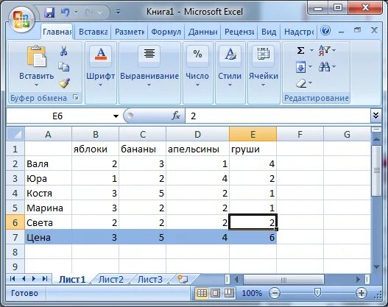The height and width of the screenshot is (307, 388).
Task: Open the Redo history dropdown arrow
Action: (99, 12)
